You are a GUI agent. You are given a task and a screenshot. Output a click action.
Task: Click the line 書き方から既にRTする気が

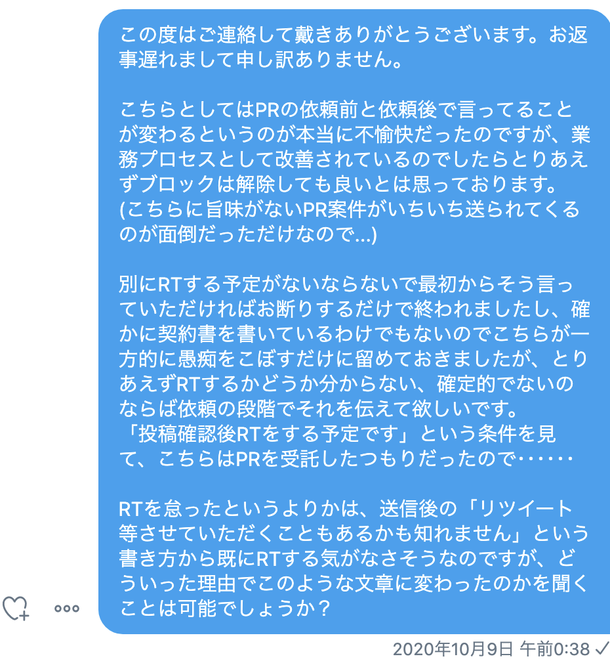click(x=354, y=559)
